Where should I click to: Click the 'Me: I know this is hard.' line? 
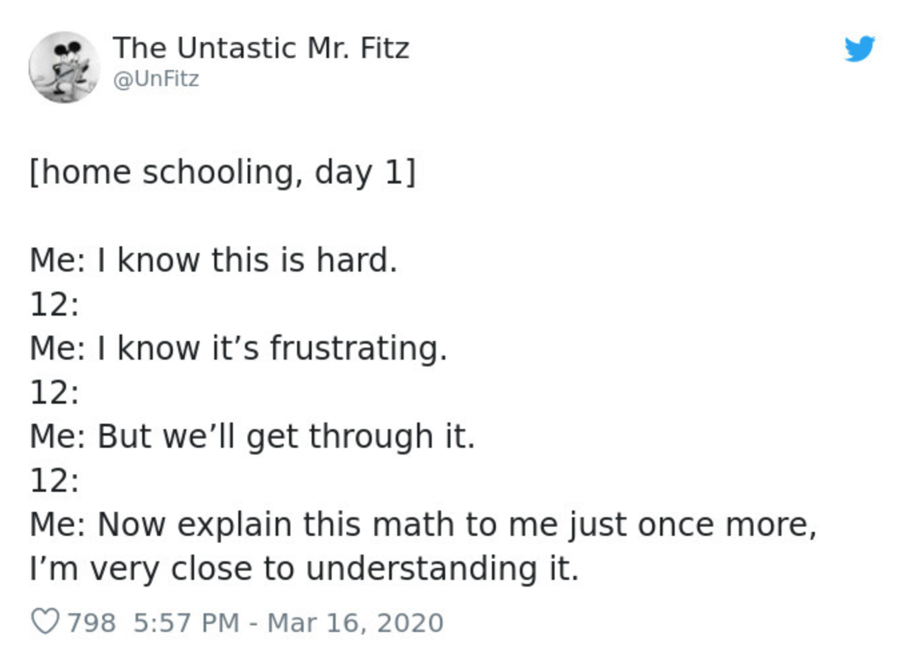(214, 260)
